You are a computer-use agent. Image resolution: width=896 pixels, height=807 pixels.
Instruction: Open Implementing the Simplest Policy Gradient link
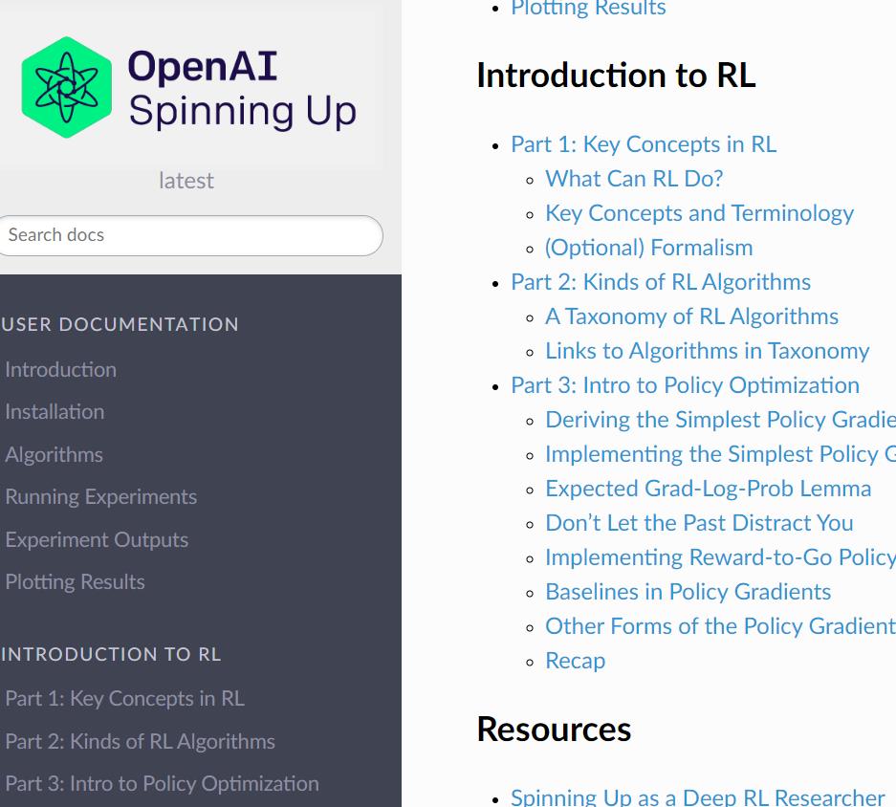tap(720, 454)
